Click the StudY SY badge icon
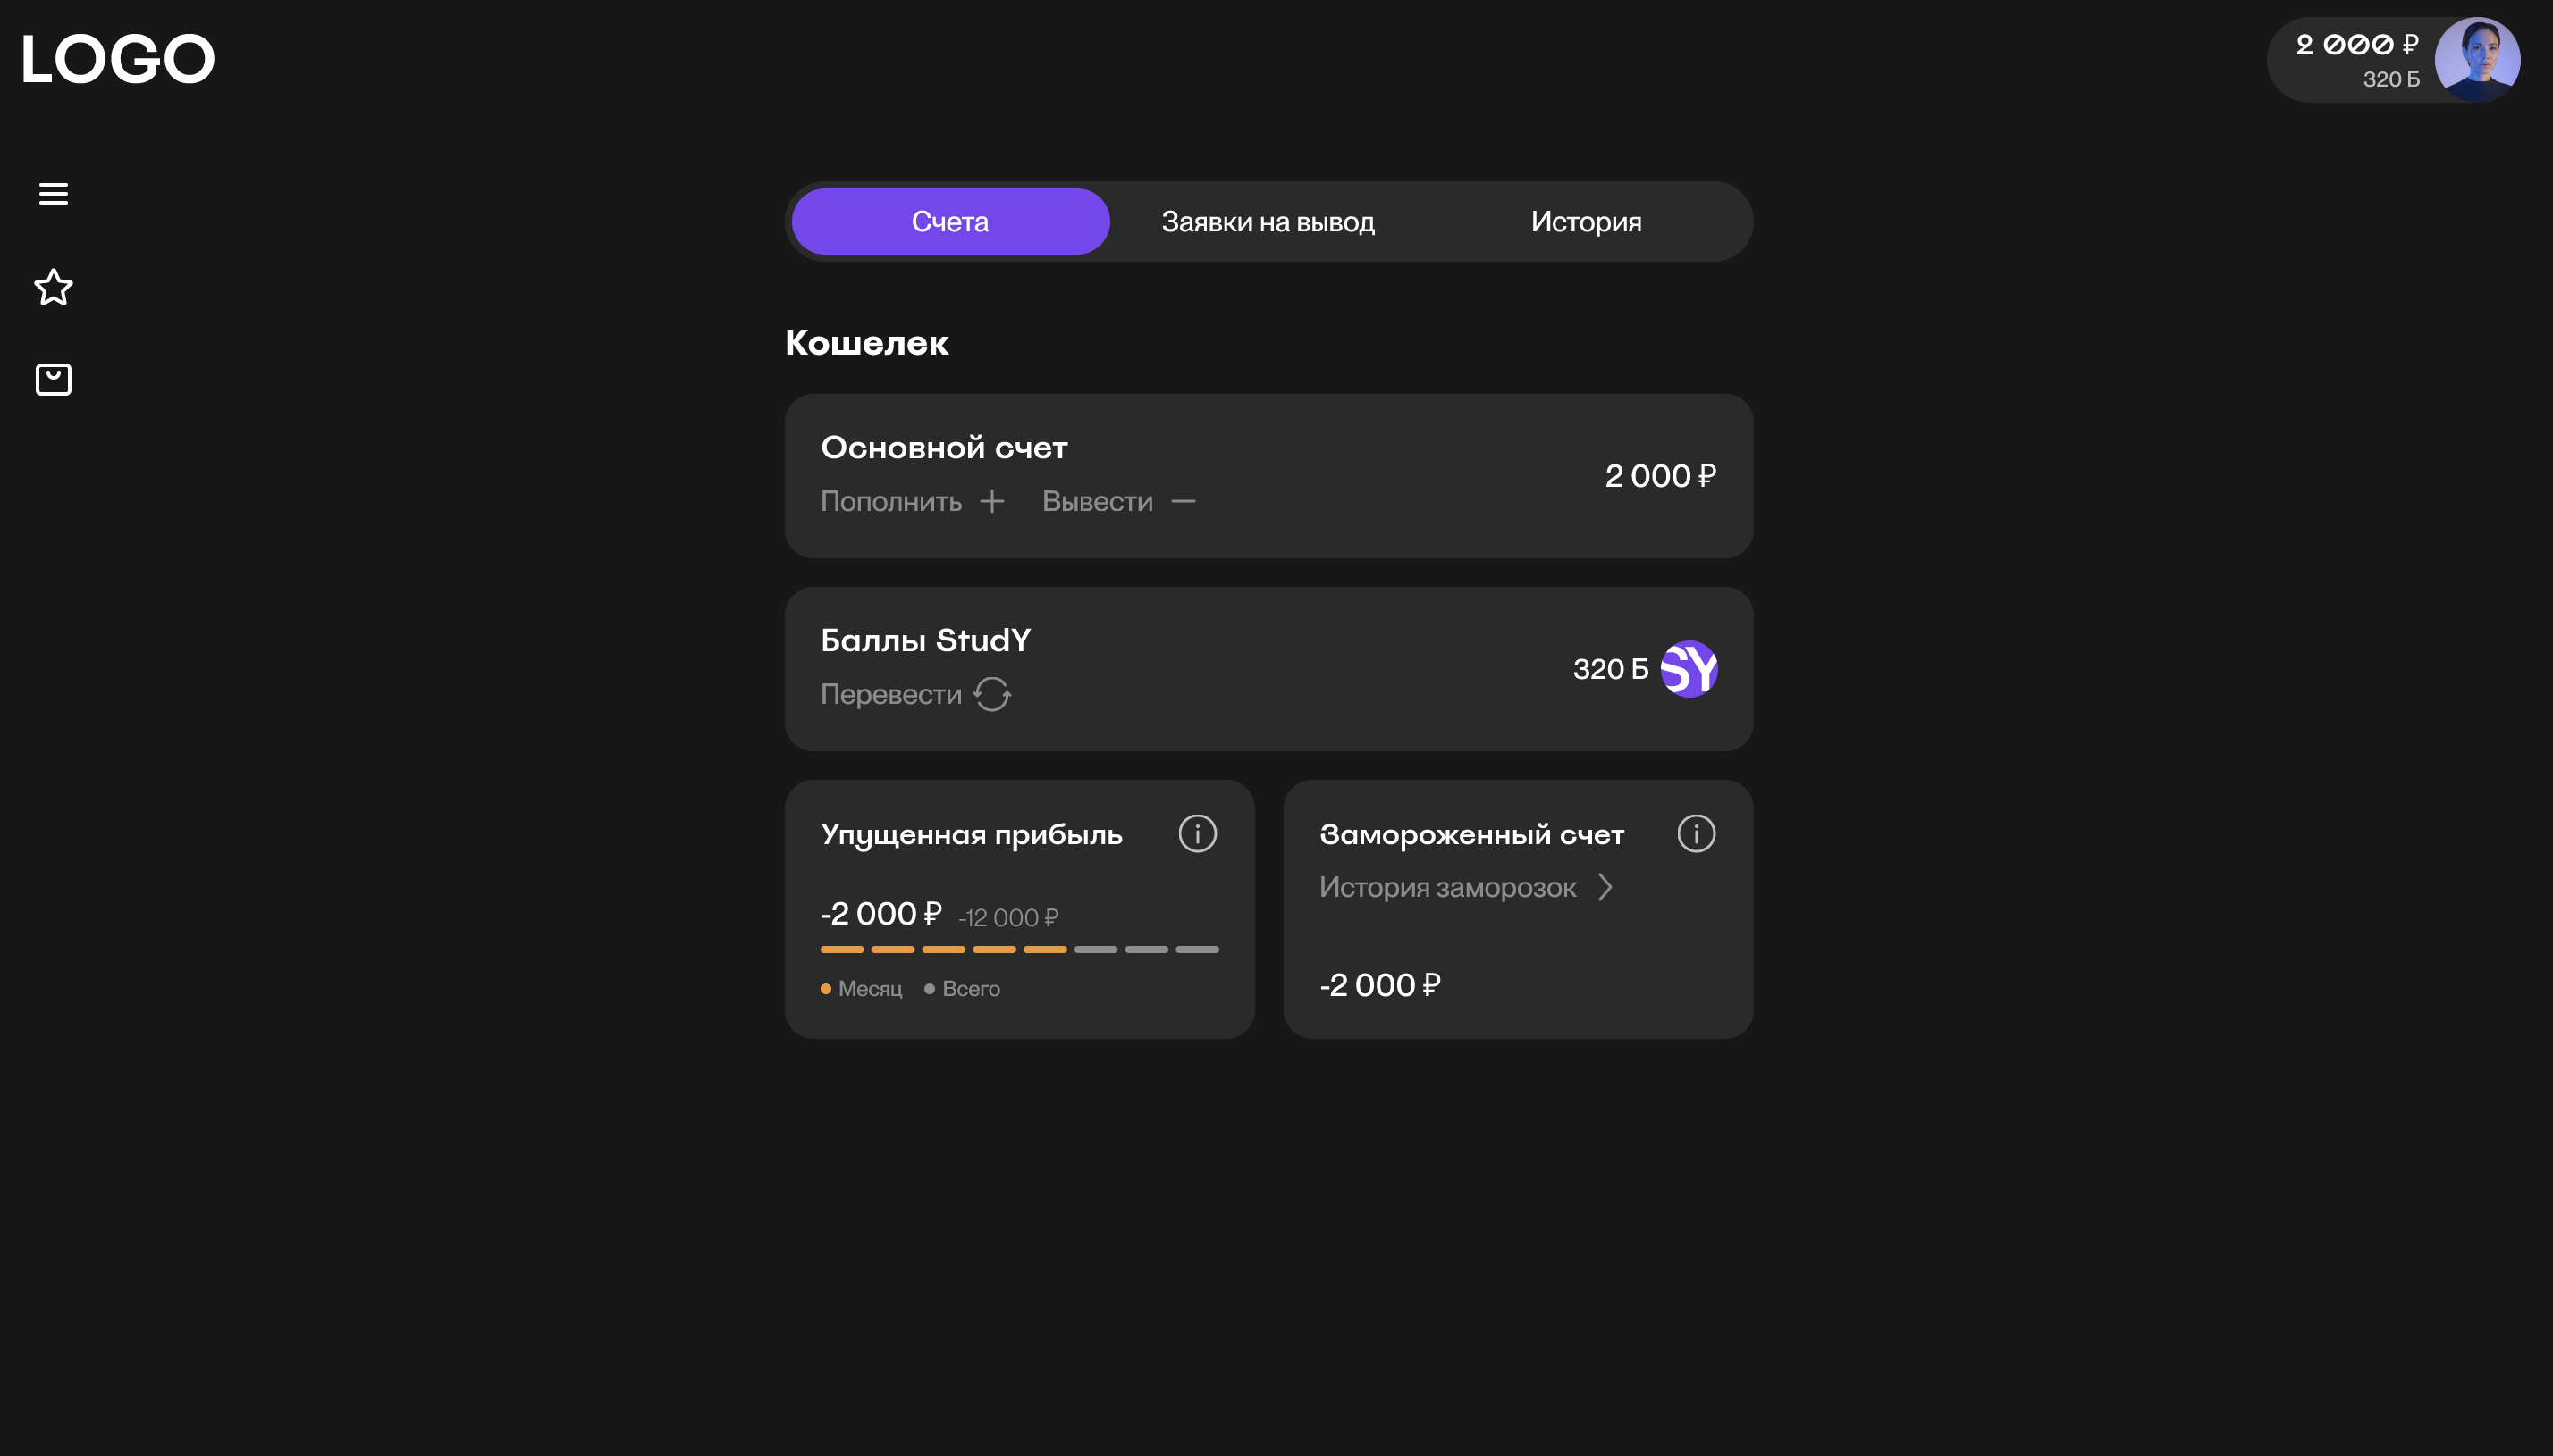 pyautogui.click(x=1689, y=669)
